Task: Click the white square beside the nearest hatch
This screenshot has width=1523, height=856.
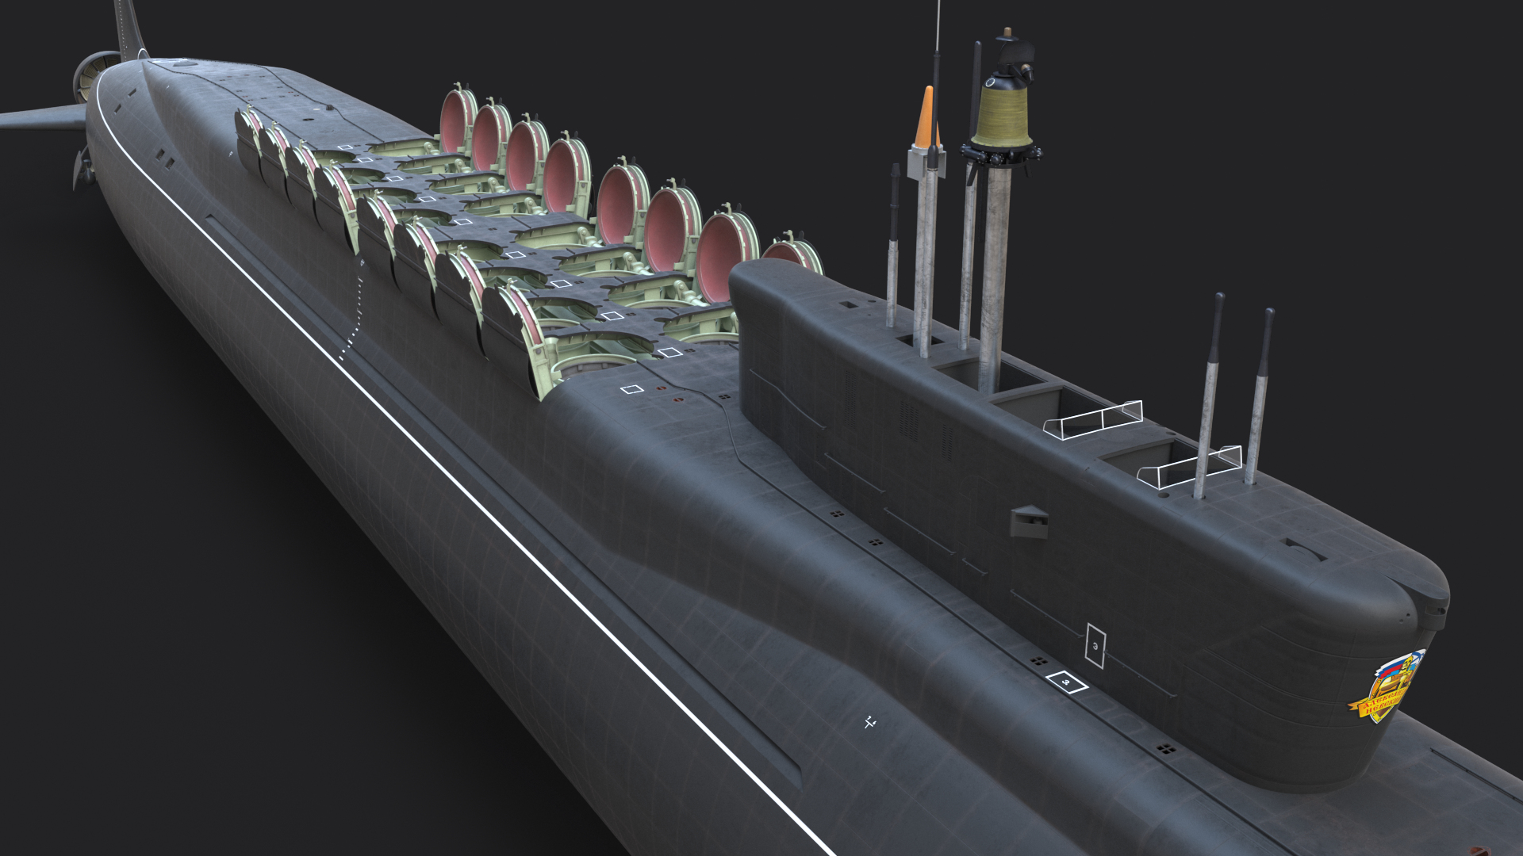Action: tap(632, 389)
